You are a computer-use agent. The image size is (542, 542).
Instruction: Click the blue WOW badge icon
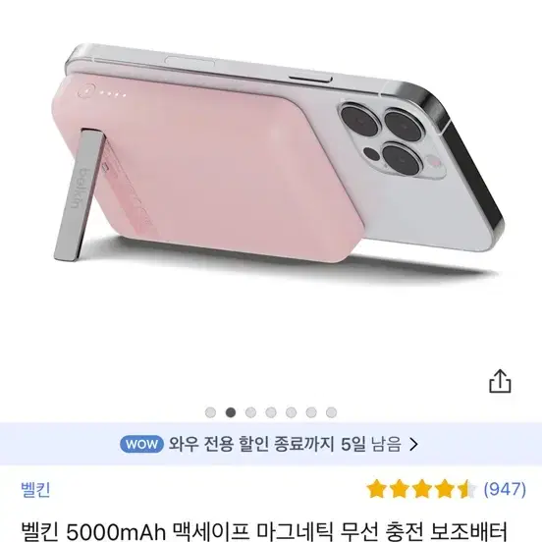(141, 444)
